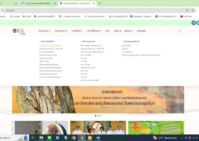Launch Microsoft Word from the taskbar
This screenshot has width=199, height=141.
click(98, 138)
